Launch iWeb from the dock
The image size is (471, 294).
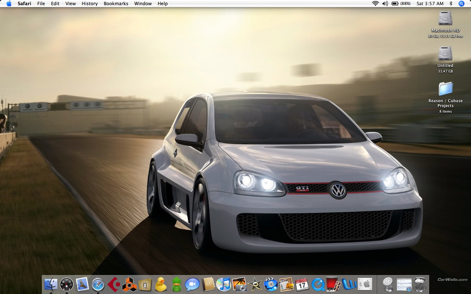pyautogui.click(x=287, y=284)
